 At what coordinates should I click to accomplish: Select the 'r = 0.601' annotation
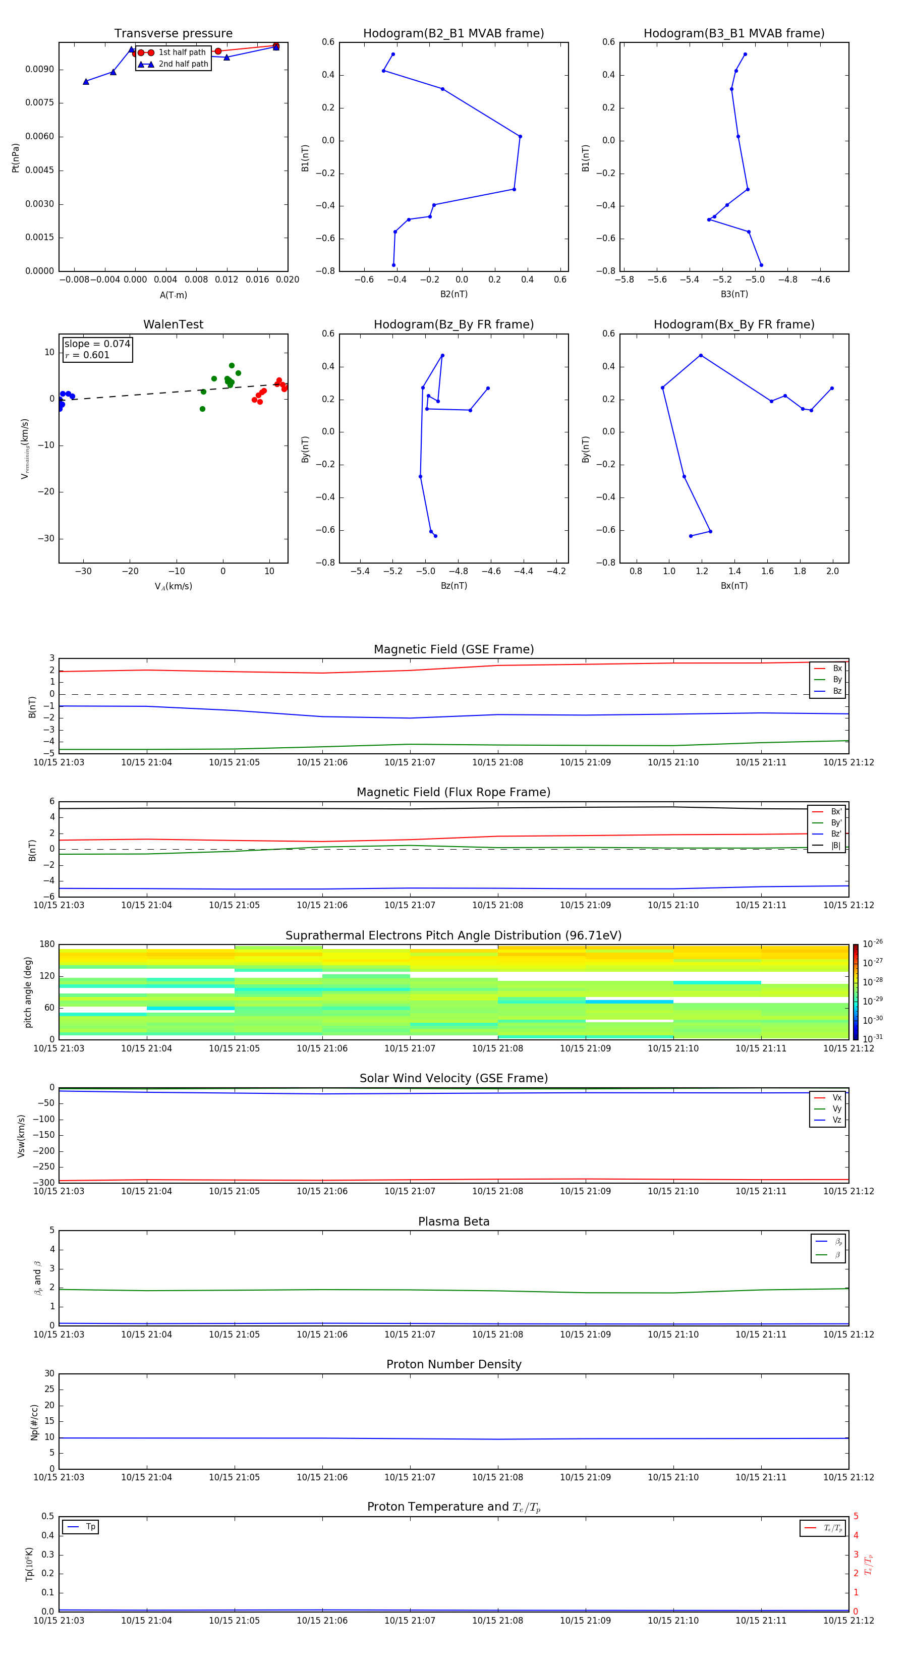point(87,355)
